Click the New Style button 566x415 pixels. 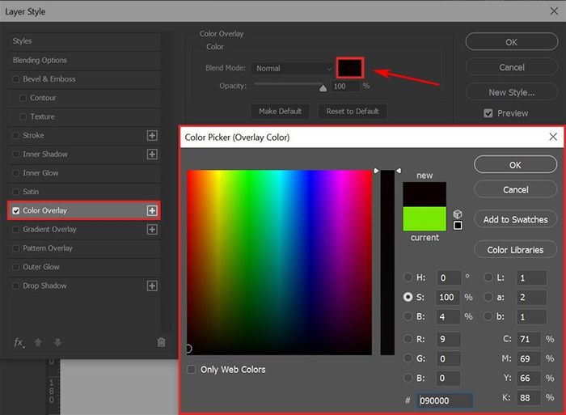click(512, 92)
